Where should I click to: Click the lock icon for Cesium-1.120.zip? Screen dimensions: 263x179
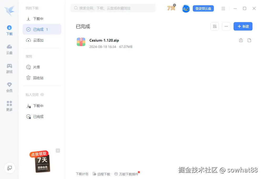[x=241, y=40]
